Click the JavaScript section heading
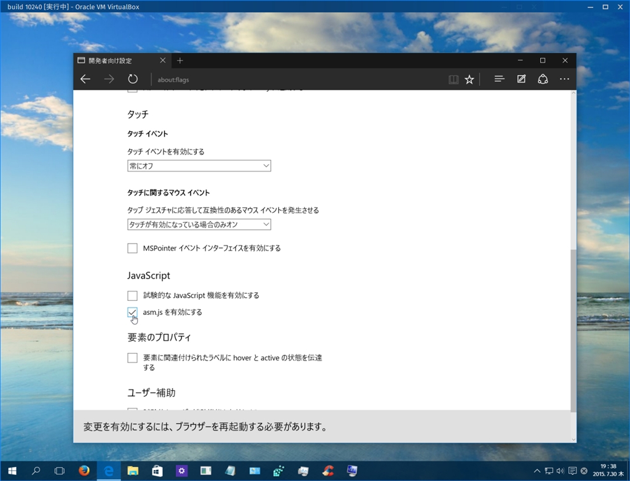The width and height of the screenshot is (630, 481). [149, 276]
